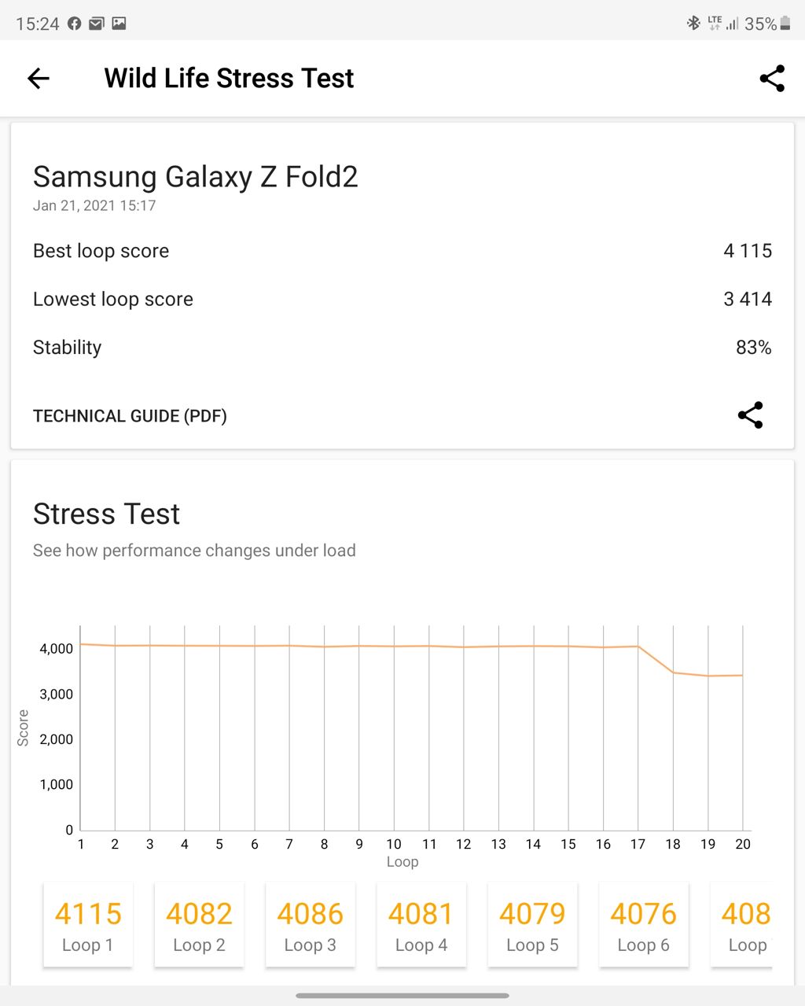Open the TECHNICAL GUIDE (PDF) link

[x=130, y=416]
